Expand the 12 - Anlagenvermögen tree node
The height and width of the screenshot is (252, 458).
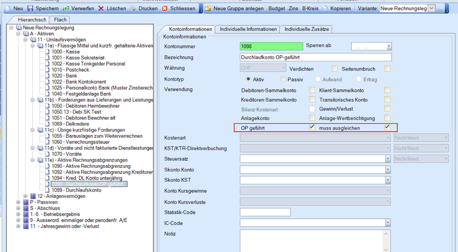click(x=26, y=196)
